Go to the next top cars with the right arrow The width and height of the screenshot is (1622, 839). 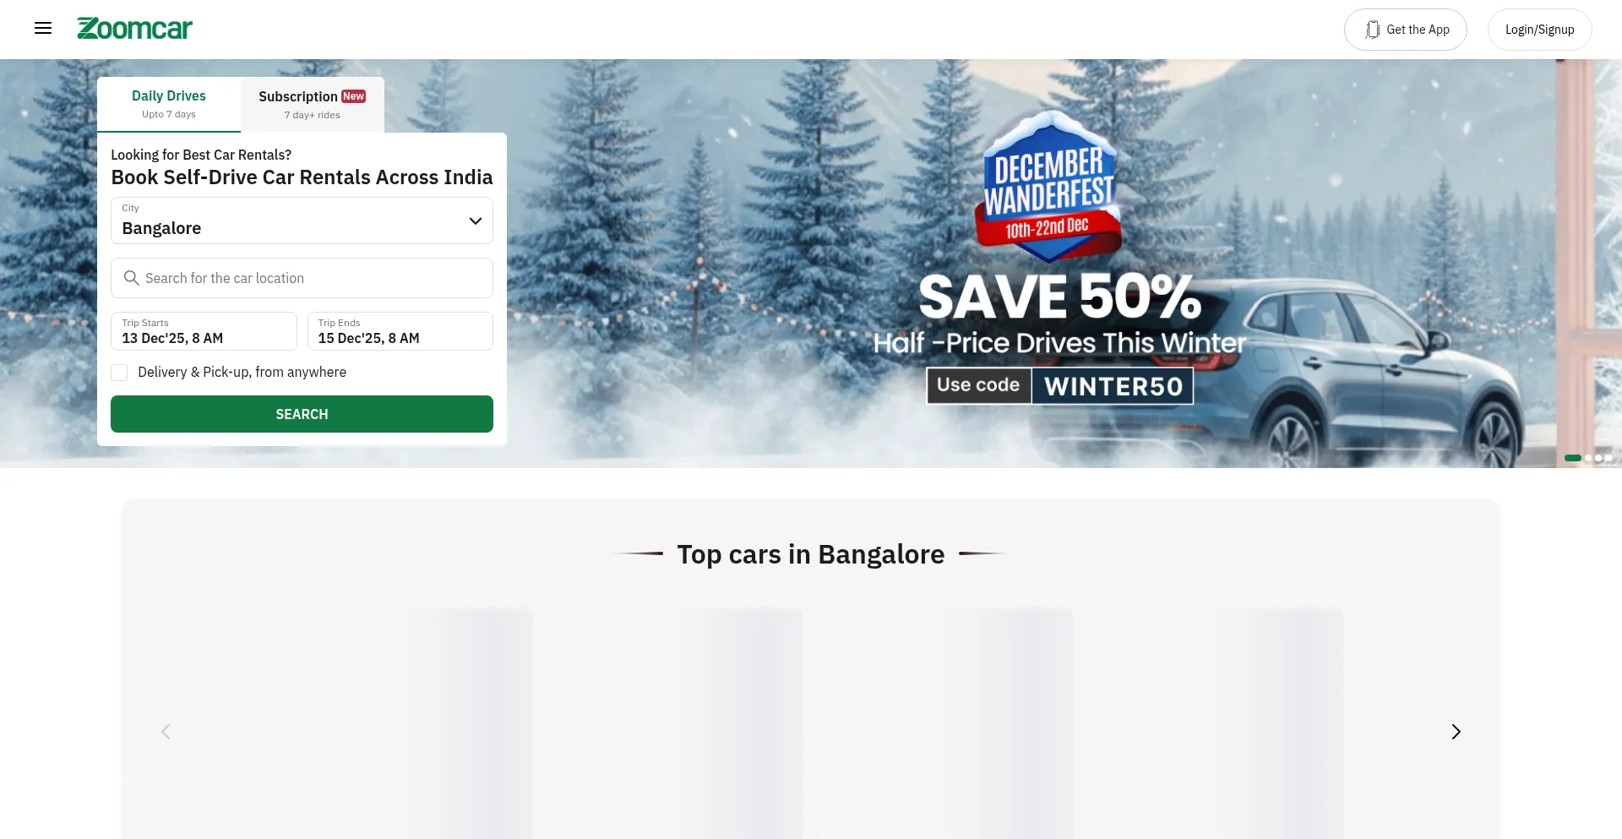[1456, 732]
